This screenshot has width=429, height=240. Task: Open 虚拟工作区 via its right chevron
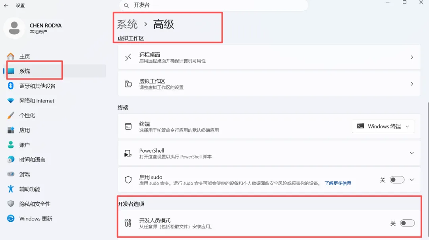[412, 84]
